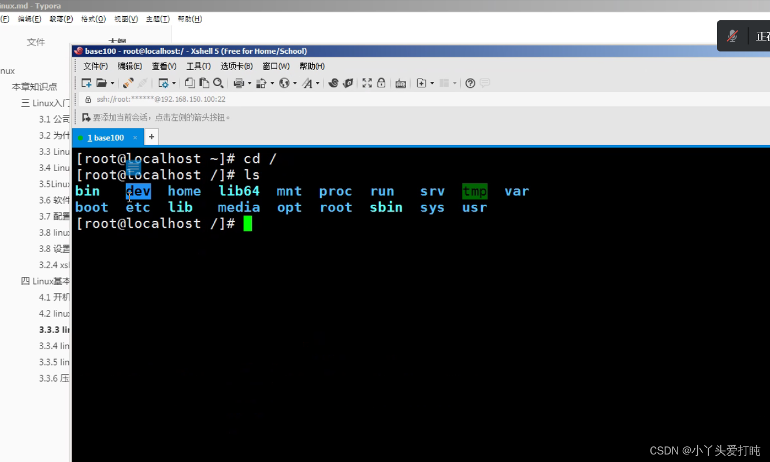Screen dimensions: 770x462
Task: Open Xshell 工具(T) menu
Action: 198,66
